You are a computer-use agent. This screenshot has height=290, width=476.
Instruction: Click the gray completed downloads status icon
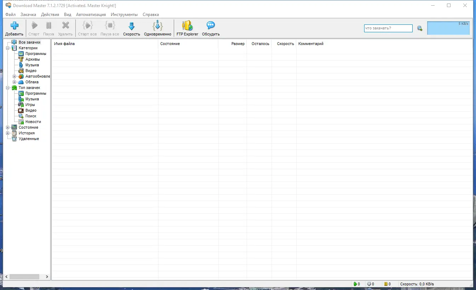[369, 284]
